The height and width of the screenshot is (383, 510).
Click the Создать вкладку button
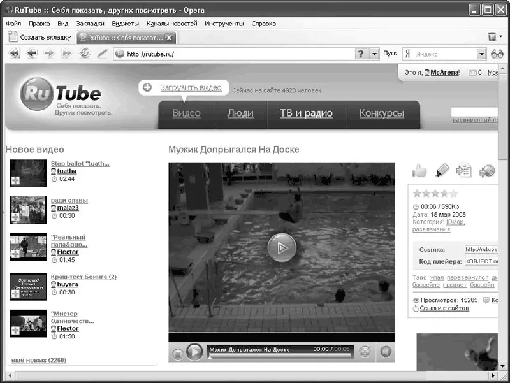point(40,38)
